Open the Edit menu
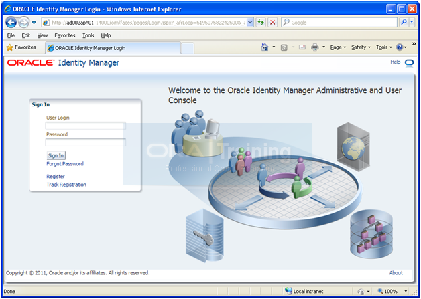Image resolution: width=421 pixels, height=299 pixels. pos(25,35)
